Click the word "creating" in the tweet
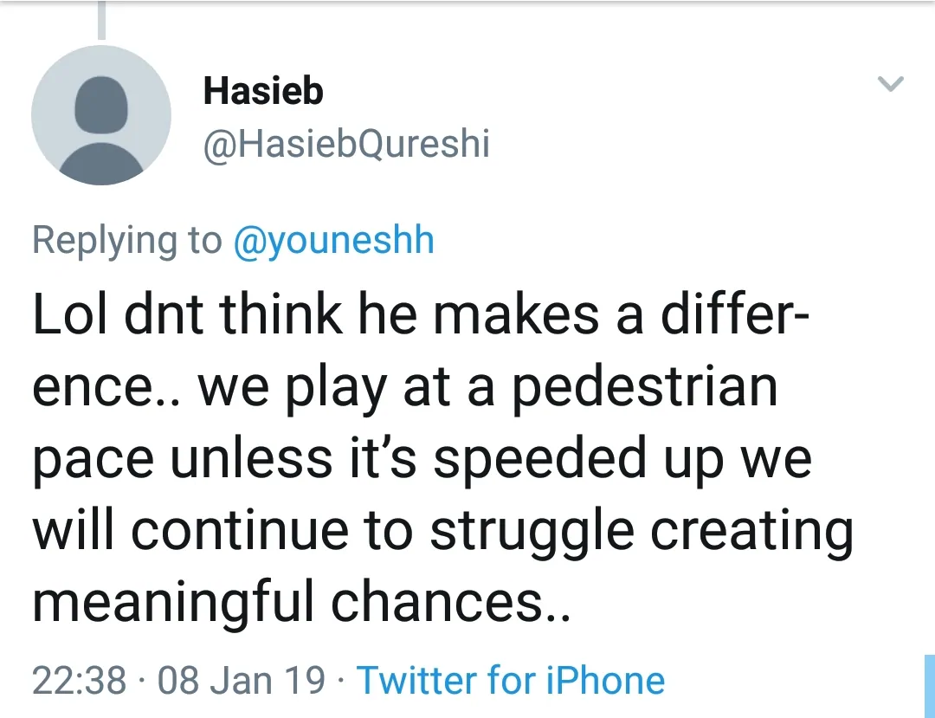The width and height of the screenshot is (935, 718). click(751, 531)
